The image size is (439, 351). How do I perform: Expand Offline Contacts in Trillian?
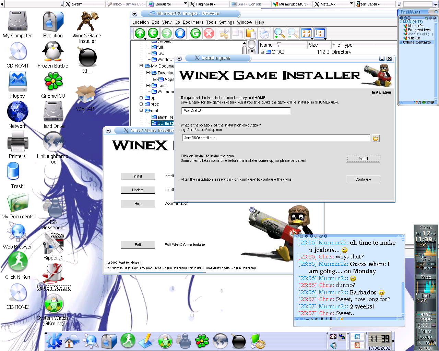401,42
